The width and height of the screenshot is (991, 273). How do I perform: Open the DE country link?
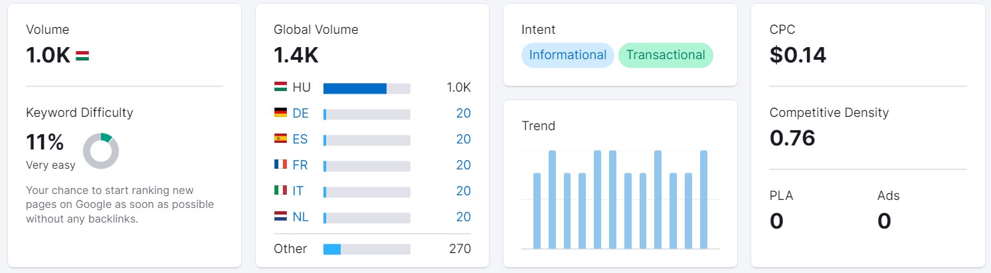coord(300,113)
